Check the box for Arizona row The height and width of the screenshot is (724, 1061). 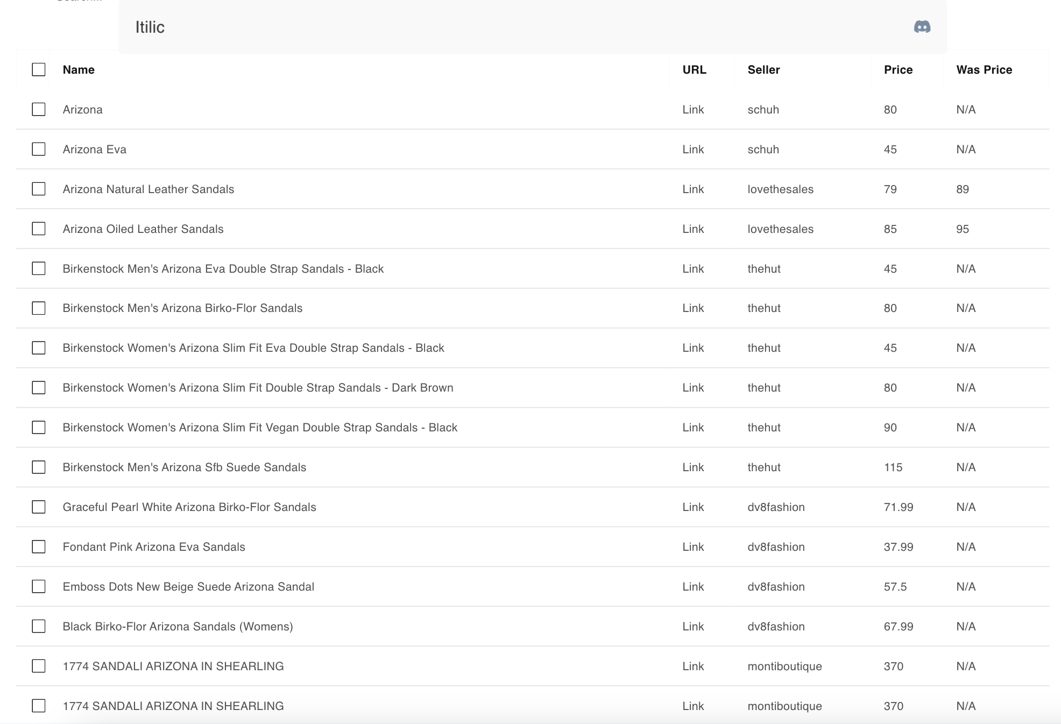click(x=39, y=109)
